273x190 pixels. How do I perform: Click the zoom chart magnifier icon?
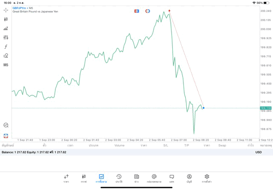6,125
